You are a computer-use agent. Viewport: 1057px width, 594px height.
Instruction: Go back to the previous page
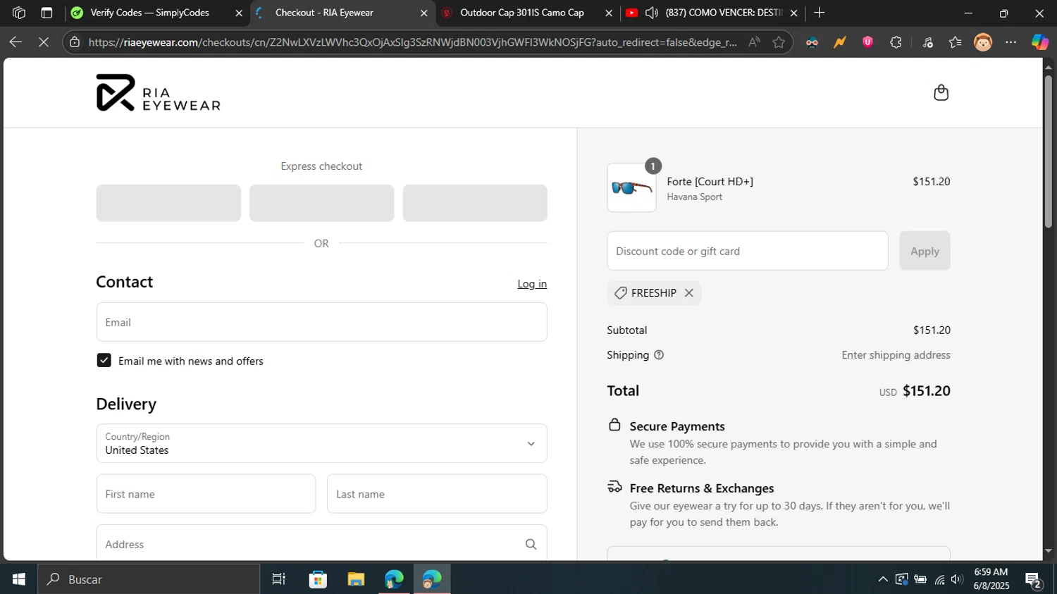click(16, 42)
